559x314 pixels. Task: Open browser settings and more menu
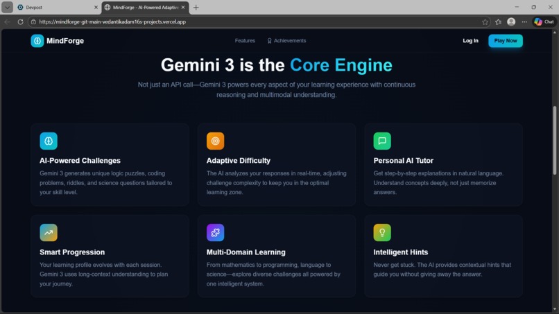pyautogui.click(x=524, y=21)
